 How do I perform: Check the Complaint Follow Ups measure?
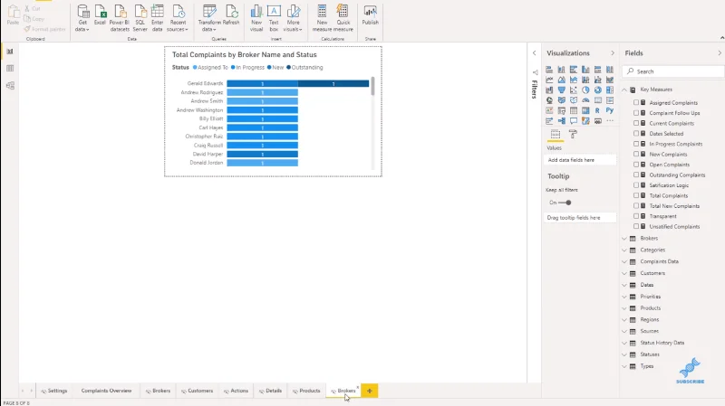click(636, 112)
